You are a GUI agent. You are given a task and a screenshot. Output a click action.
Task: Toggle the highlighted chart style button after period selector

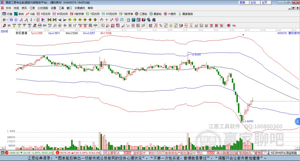point(11,20)
